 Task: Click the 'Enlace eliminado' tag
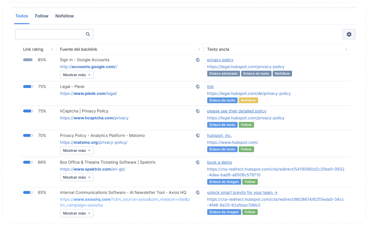(x=224, y=74)
